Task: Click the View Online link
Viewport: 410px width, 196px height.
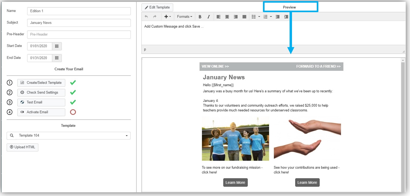Action: click(215, 67)
